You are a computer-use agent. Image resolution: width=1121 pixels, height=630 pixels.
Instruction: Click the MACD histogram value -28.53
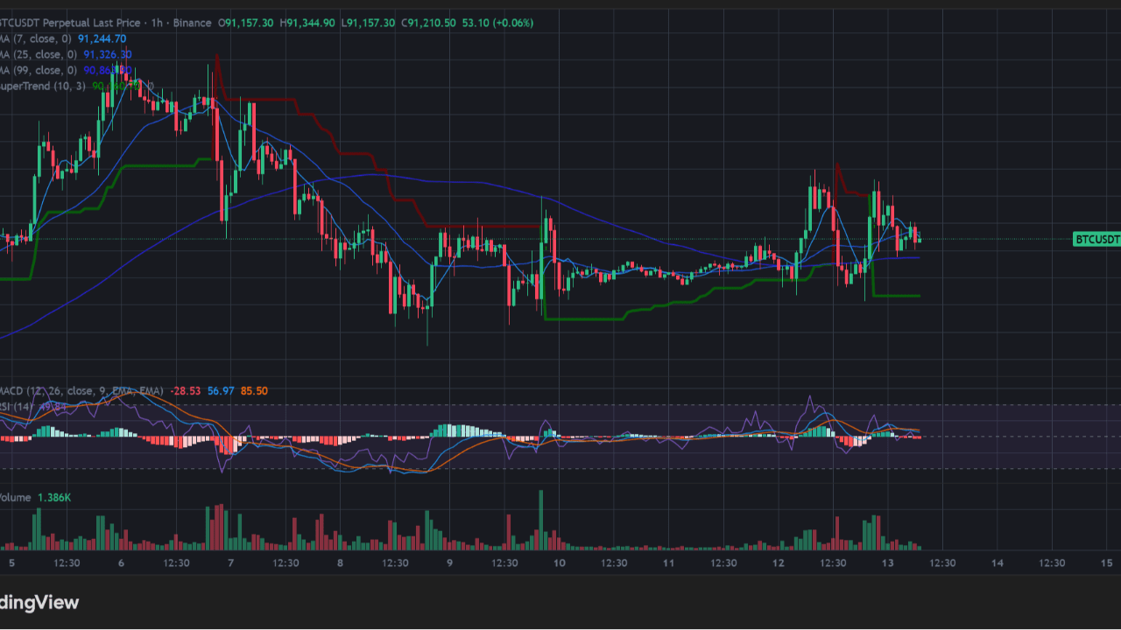pos(186,391)
